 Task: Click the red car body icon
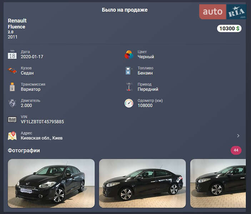(x=12, y=71)
